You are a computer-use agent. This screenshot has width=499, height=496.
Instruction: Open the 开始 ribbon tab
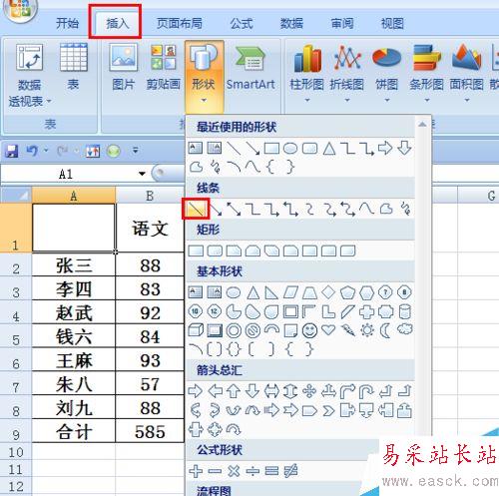point(67,23)
